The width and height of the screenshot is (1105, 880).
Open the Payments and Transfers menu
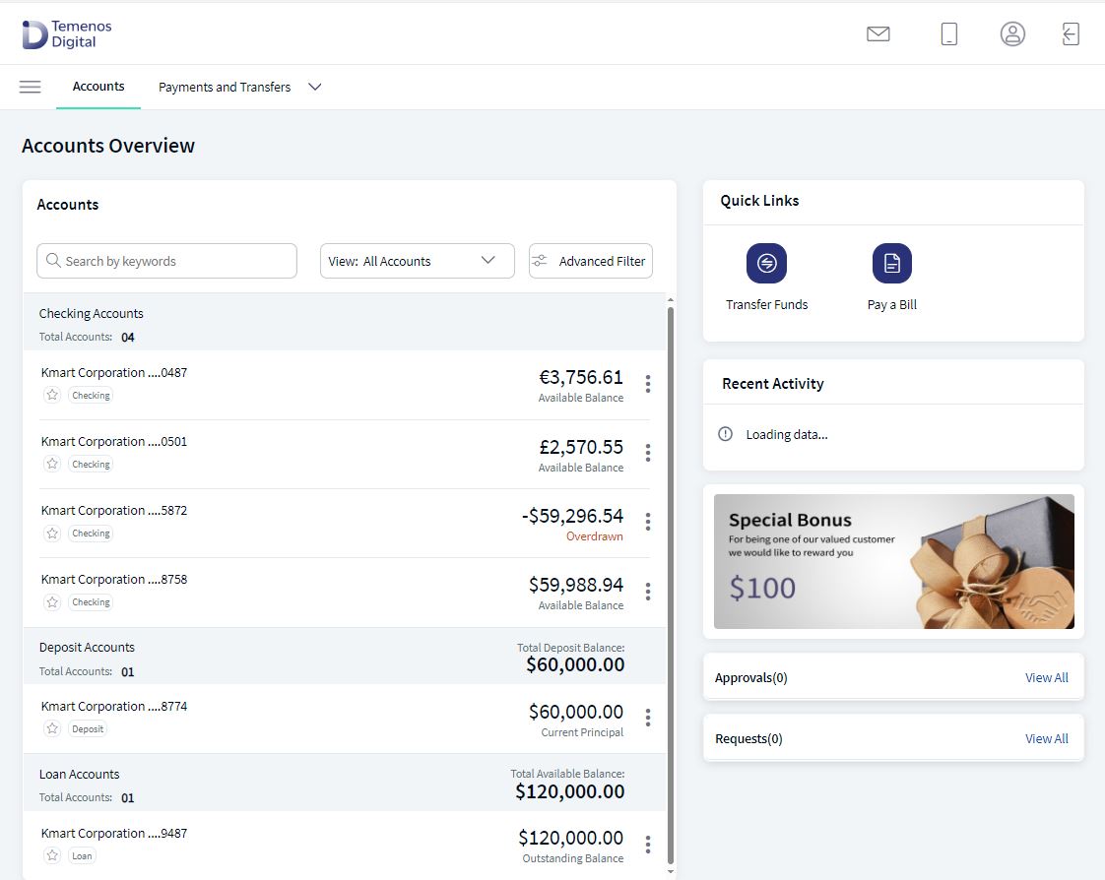pyautogui.click(x=225, y=87)
